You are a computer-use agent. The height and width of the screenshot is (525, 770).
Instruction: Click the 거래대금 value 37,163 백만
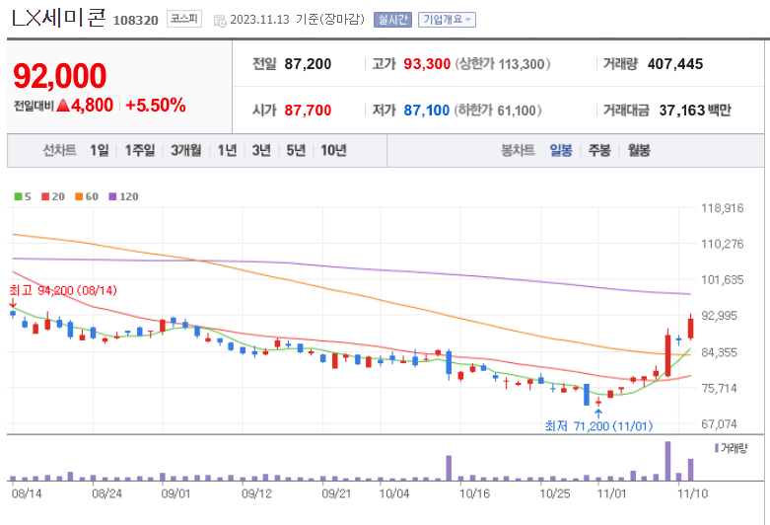[695, 111]
